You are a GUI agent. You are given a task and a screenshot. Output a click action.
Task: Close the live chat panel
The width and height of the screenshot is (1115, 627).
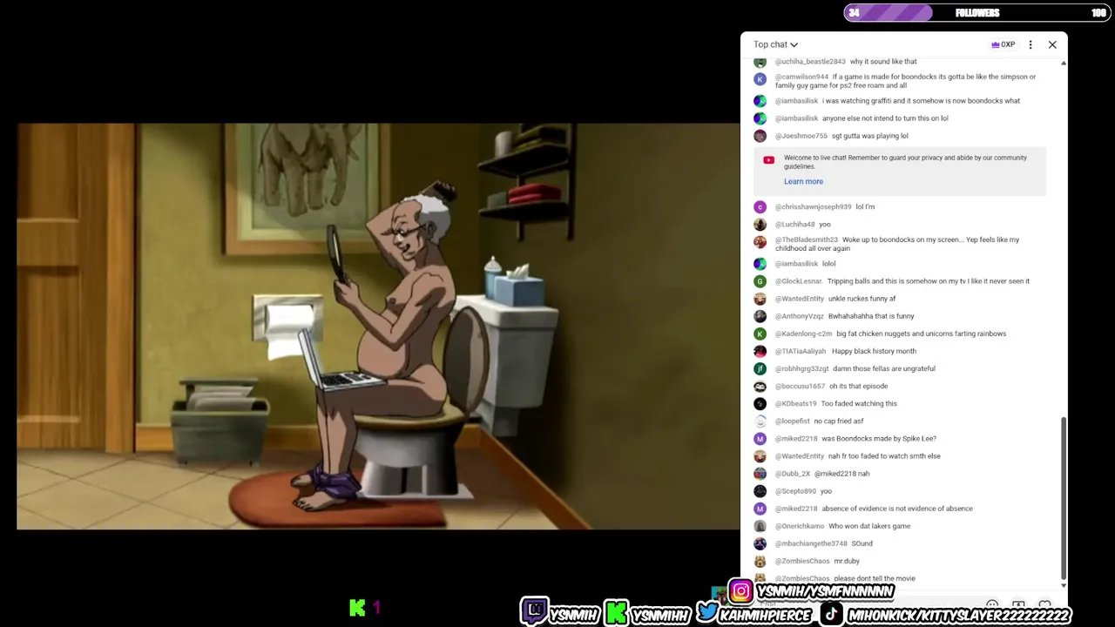1052,44
